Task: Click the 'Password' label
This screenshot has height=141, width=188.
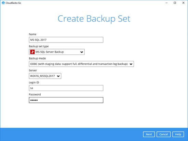Action: coord(35,94)
